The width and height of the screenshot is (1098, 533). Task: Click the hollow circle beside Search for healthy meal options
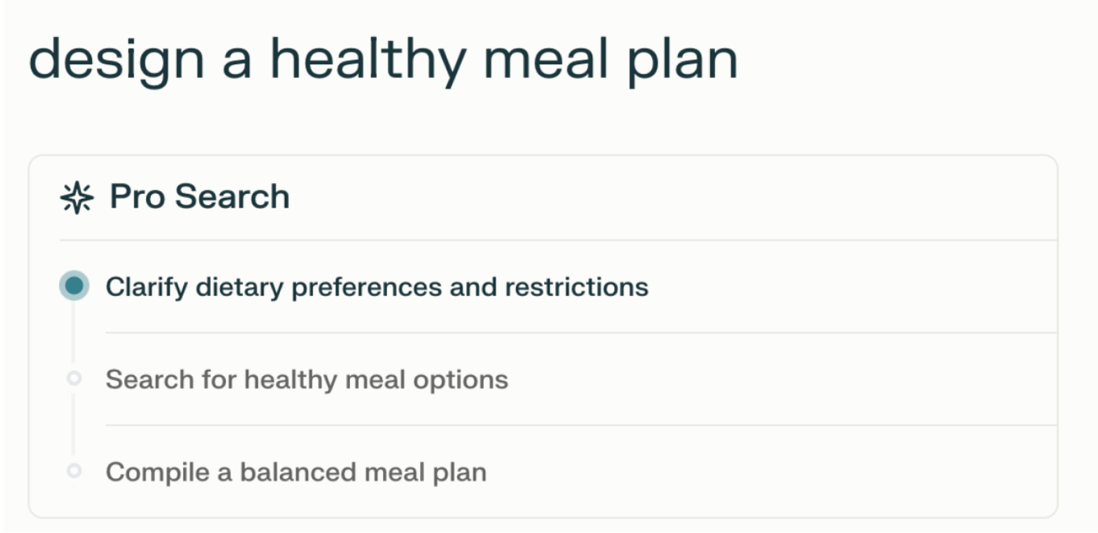74,378
